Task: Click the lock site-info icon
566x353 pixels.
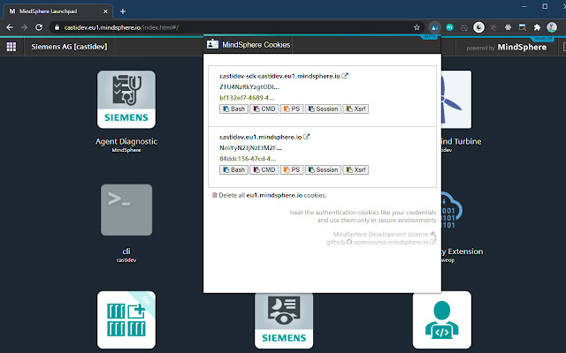Action: click(x=57, y=27)
